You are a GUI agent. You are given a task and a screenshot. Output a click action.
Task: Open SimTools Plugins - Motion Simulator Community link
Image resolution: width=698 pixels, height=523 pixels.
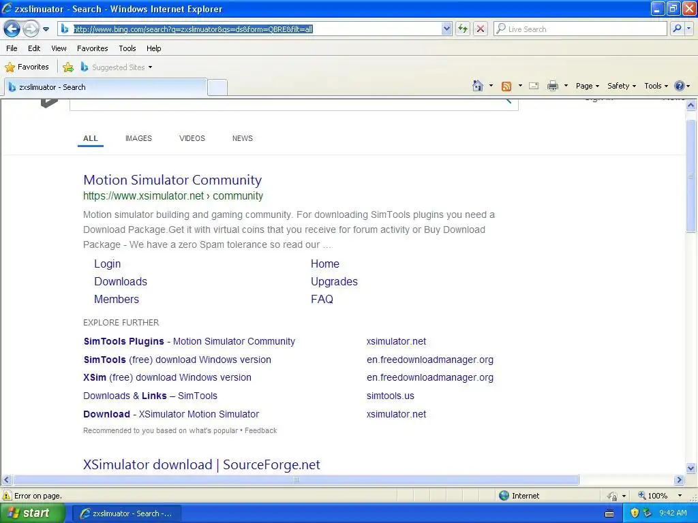click(189, 341)
